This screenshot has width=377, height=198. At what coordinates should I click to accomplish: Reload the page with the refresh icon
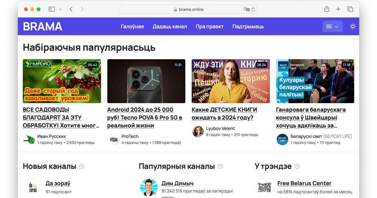[253, 9]
